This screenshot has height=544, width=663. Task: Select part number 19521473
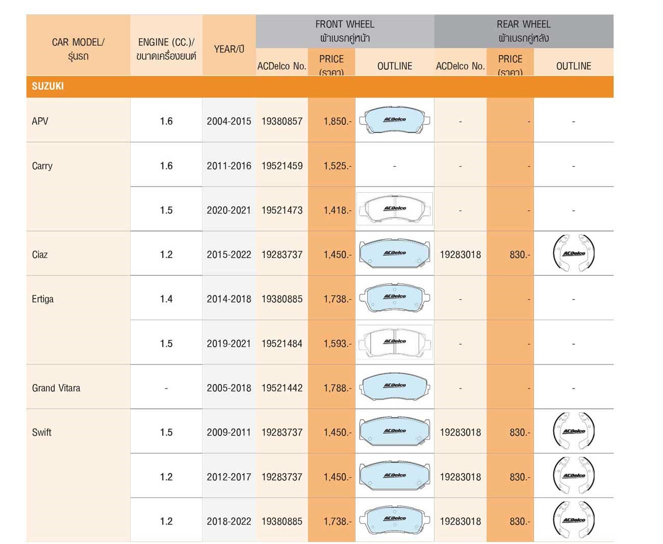click(282, 210)
